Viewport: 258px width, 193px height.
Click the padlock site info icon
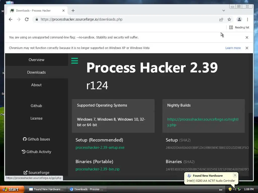37,19
